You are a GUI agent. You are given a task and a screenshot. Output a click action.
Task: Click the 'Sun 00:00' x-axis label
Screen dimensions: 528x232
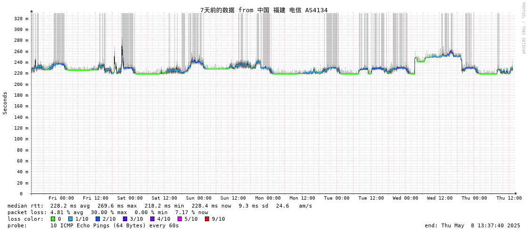click(x=199, y=198)
